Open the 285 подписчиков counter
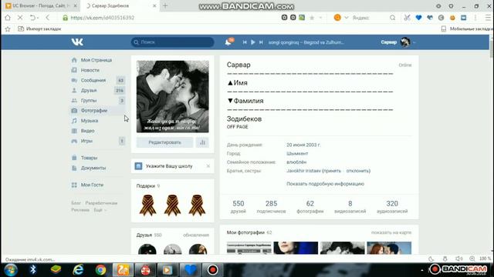Screen dimensions: 494x277 271,207
